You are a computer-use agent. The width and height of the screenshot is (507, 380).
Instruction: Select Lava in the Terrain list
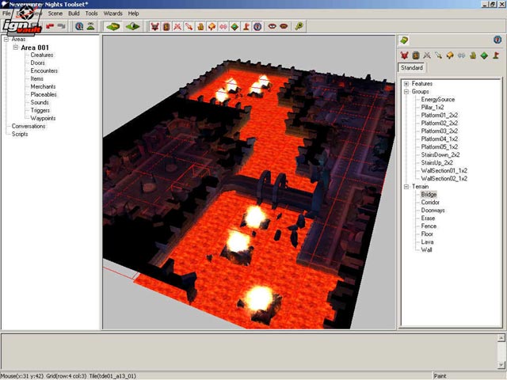click(428, 241)
